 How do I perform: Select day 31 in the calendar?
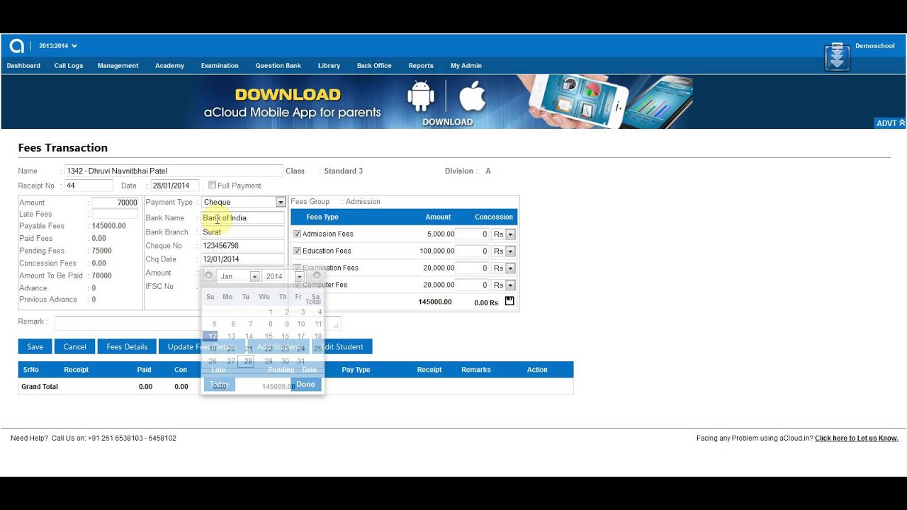(x=301, y=361)
